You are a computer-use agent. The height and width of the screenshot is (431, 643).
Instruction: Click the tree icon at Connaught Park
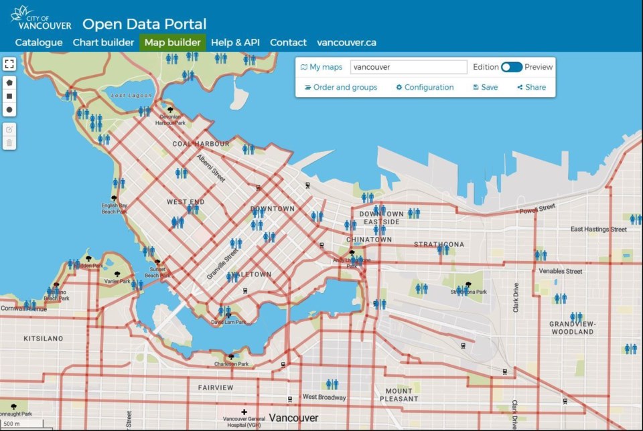point(14,406)
